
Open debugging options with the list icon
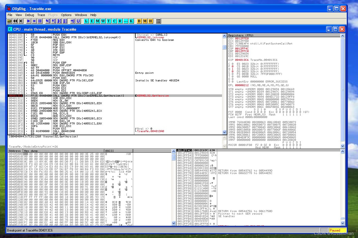(x=159, y=21)
